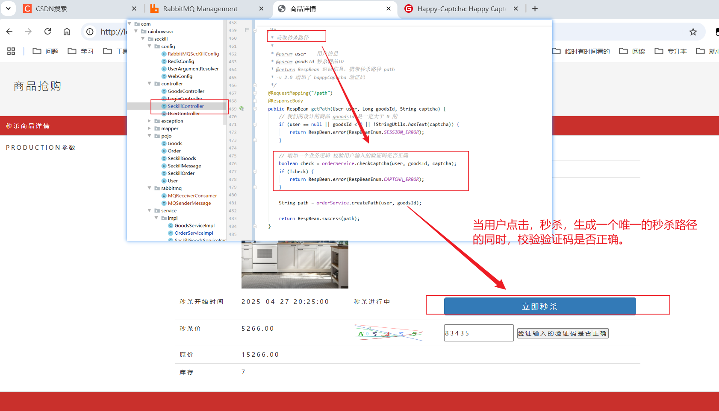The height and width of the screenshot is (411, 719).
Task: Expand the mapper package folder
Action: [150, 128]
